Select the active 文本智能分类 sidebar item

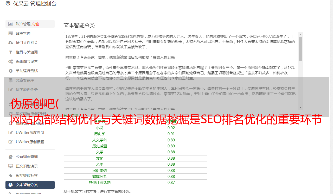[30, 185]
